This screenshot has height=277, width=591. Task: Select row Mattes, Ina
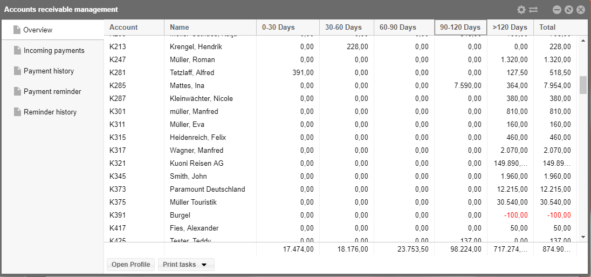[340, 86]
